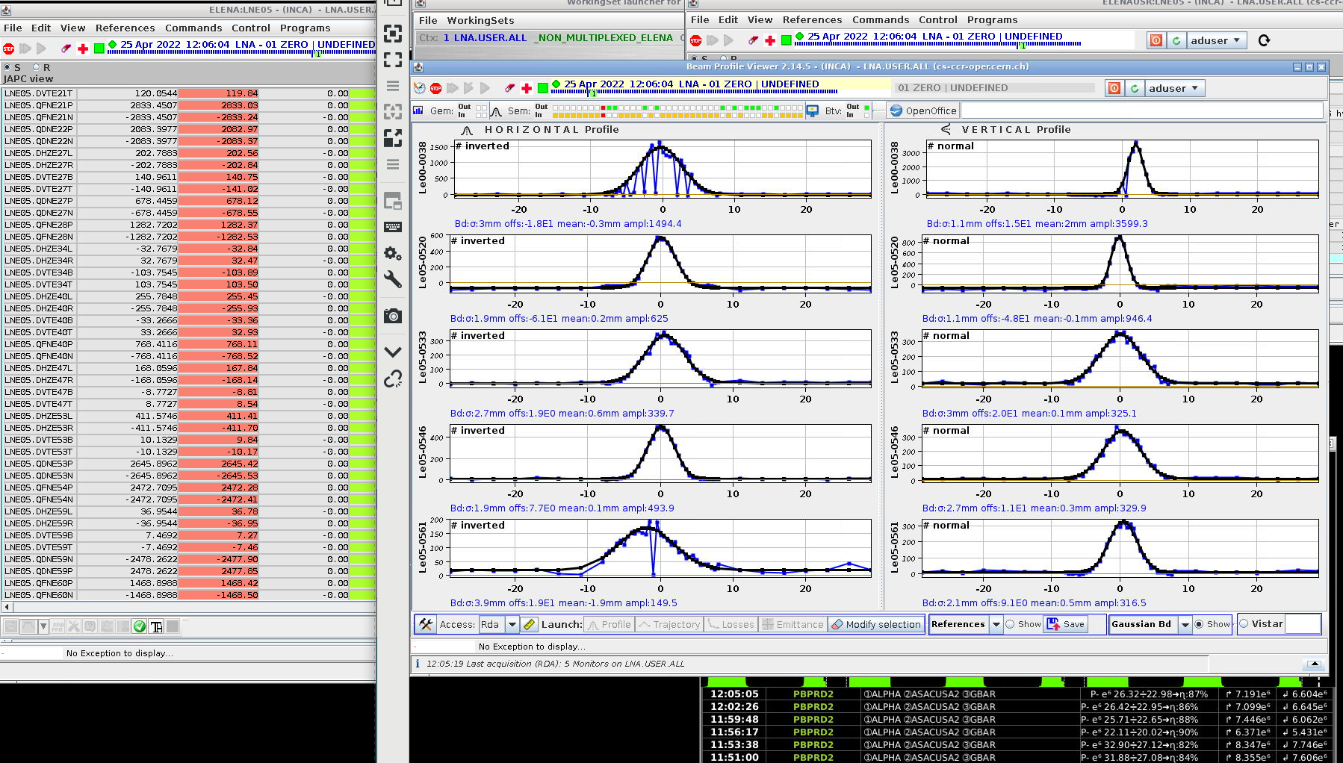Image resolution: width=1343 pixels, height=763 pixels.
Task: Click the Save button
Action: [x=1066, y=624]
